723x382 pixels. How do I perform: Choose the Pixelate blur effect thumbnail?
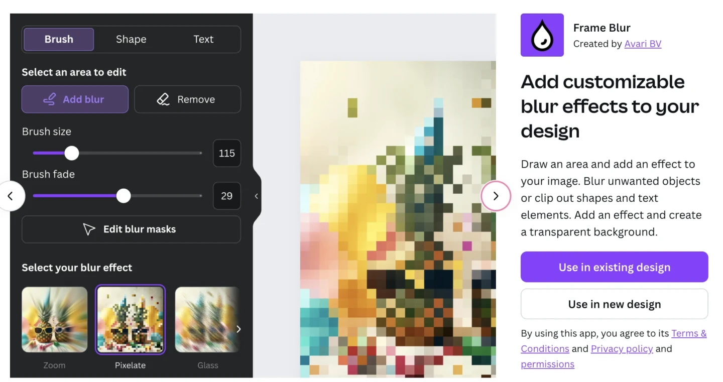pyautogui.click(x=130, y=320)
